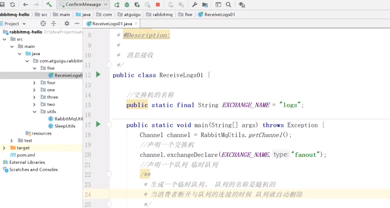Close the ReceiveLogs01.java tab
Screen dimensions: 390x208
pos(136,24)
